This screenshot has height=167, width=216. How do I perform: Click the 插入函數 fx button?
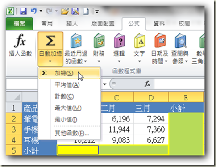(21, 46)
